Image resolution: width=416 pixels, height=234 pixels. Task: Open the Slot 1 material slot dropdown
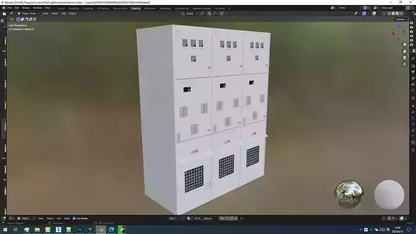point(177,219)
